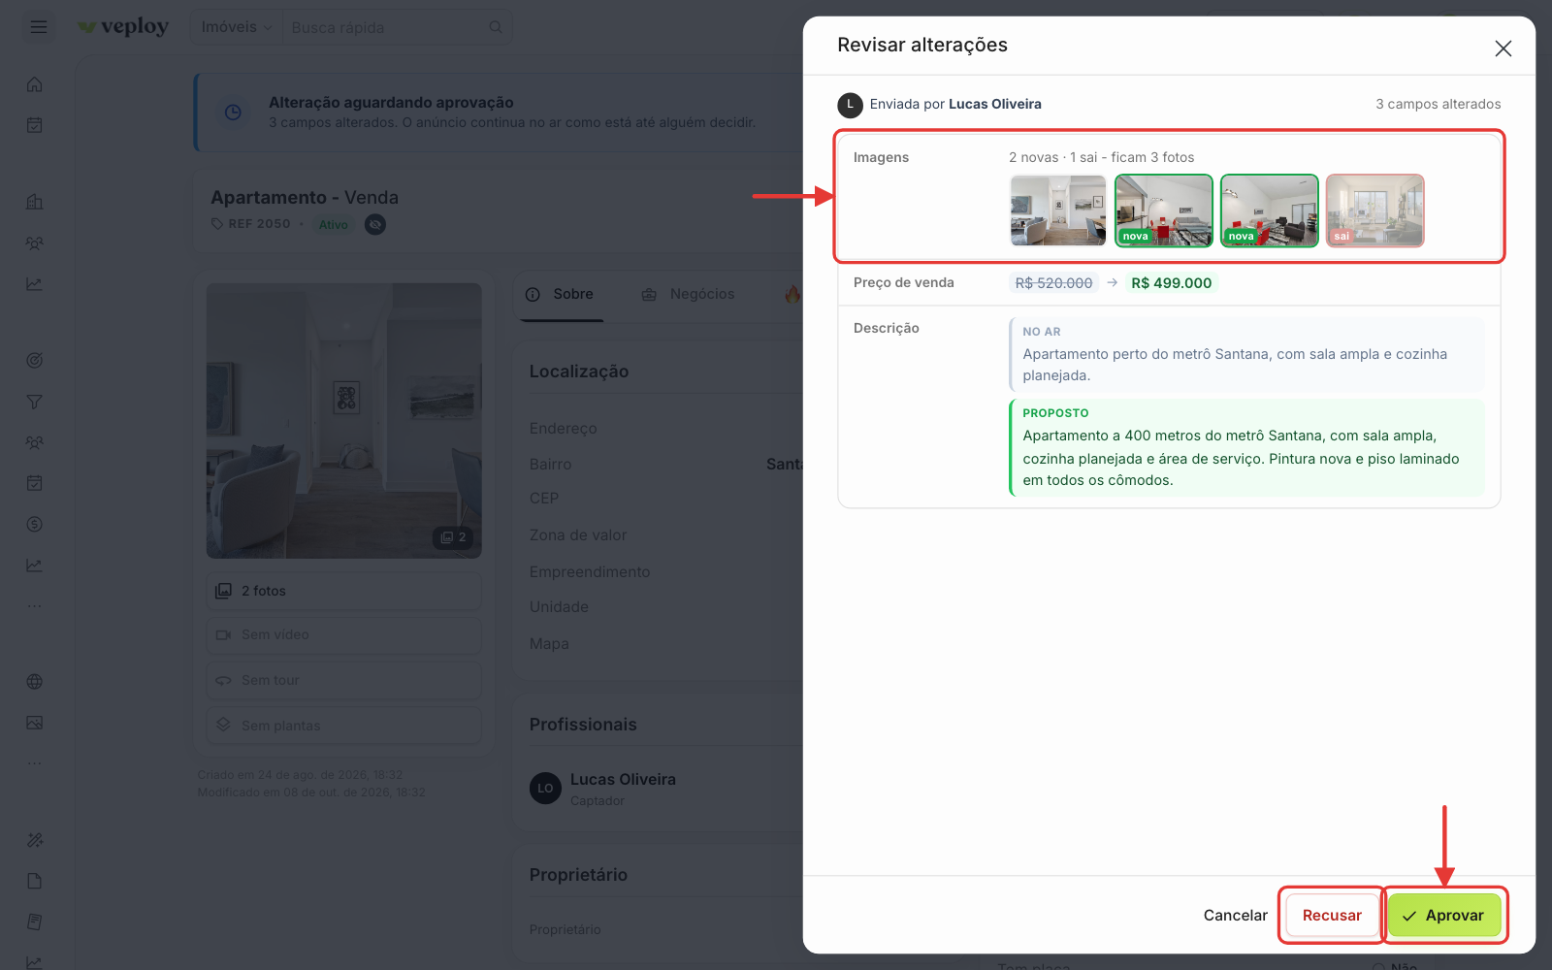The image size is (1552, 970).
Task: Open the image gallery icon in sidebar
Action: click(35, 723)
